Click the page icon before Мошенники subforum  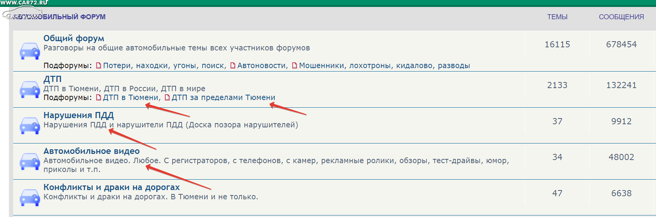tap(294, 66)
